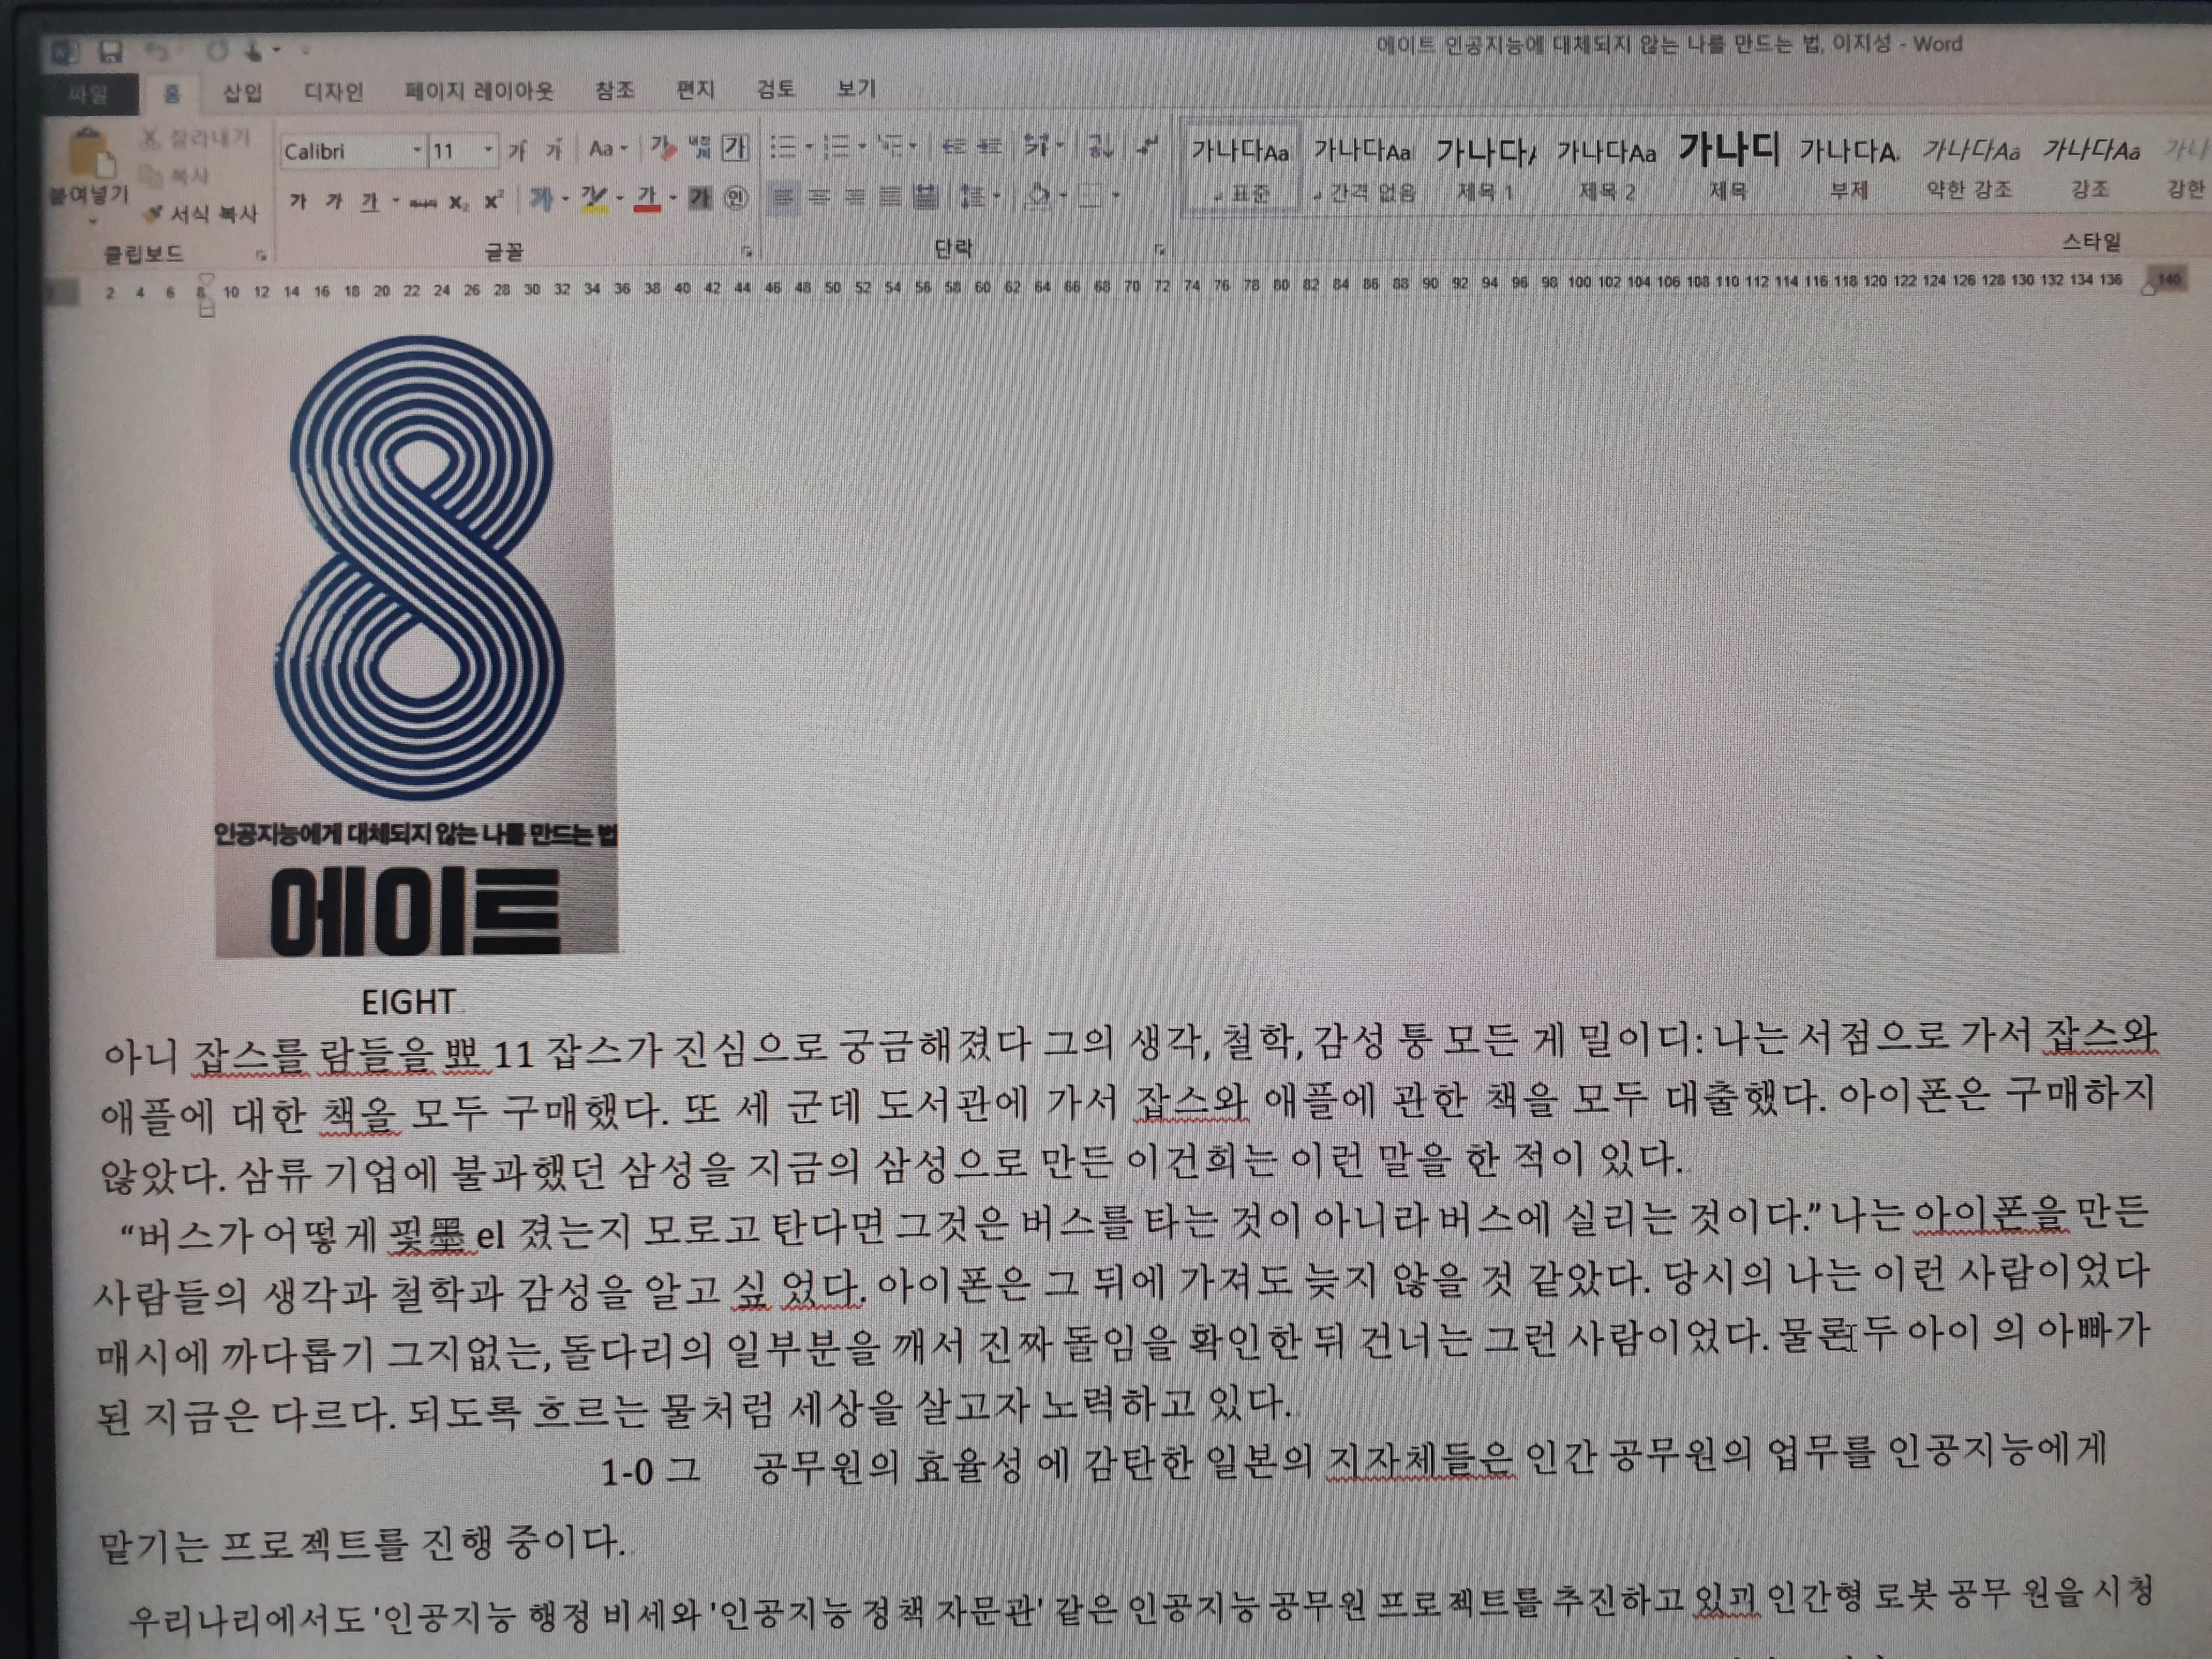Switch to the View (보기) tab
The image size is (2212, 1659).
coord(856,88)
